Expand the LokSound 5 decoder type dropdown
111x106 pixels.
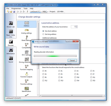tap(48, 12)
